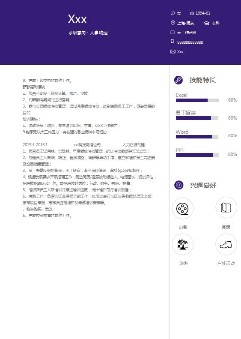Screen dimensions: 241x339
Task: Click the company name xx科技网络公司
Action: coord(87,144)
